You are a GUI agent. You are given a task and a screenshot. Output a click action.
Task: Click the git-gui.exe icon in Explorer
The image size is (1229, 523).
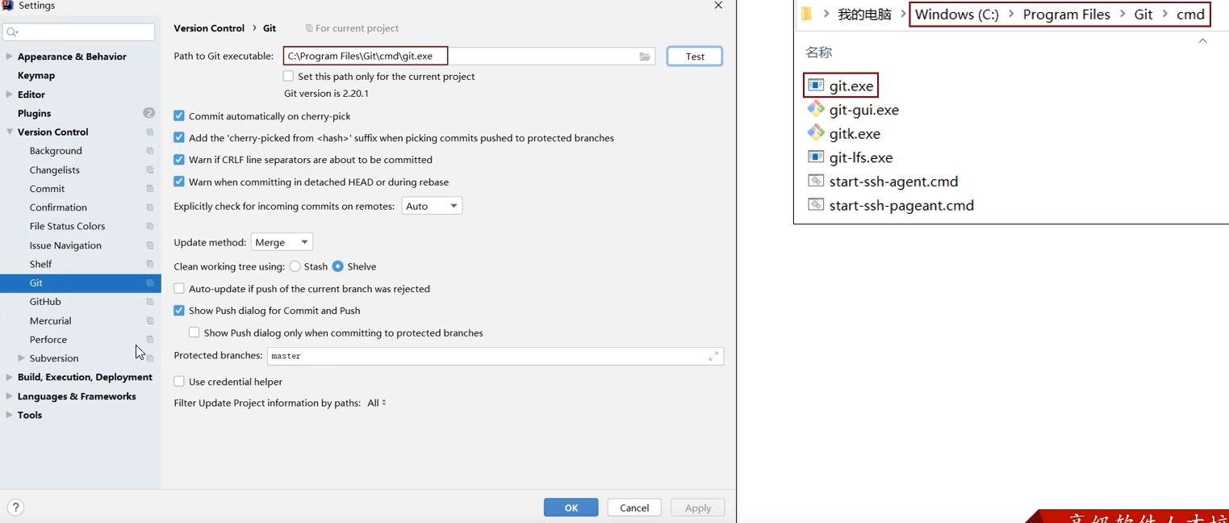pos(816,109)
